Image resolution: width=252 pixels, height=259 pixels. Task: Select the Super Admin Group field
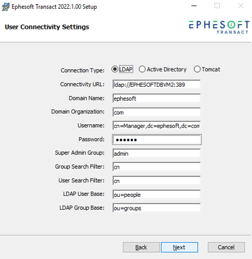tap(156, 154)
